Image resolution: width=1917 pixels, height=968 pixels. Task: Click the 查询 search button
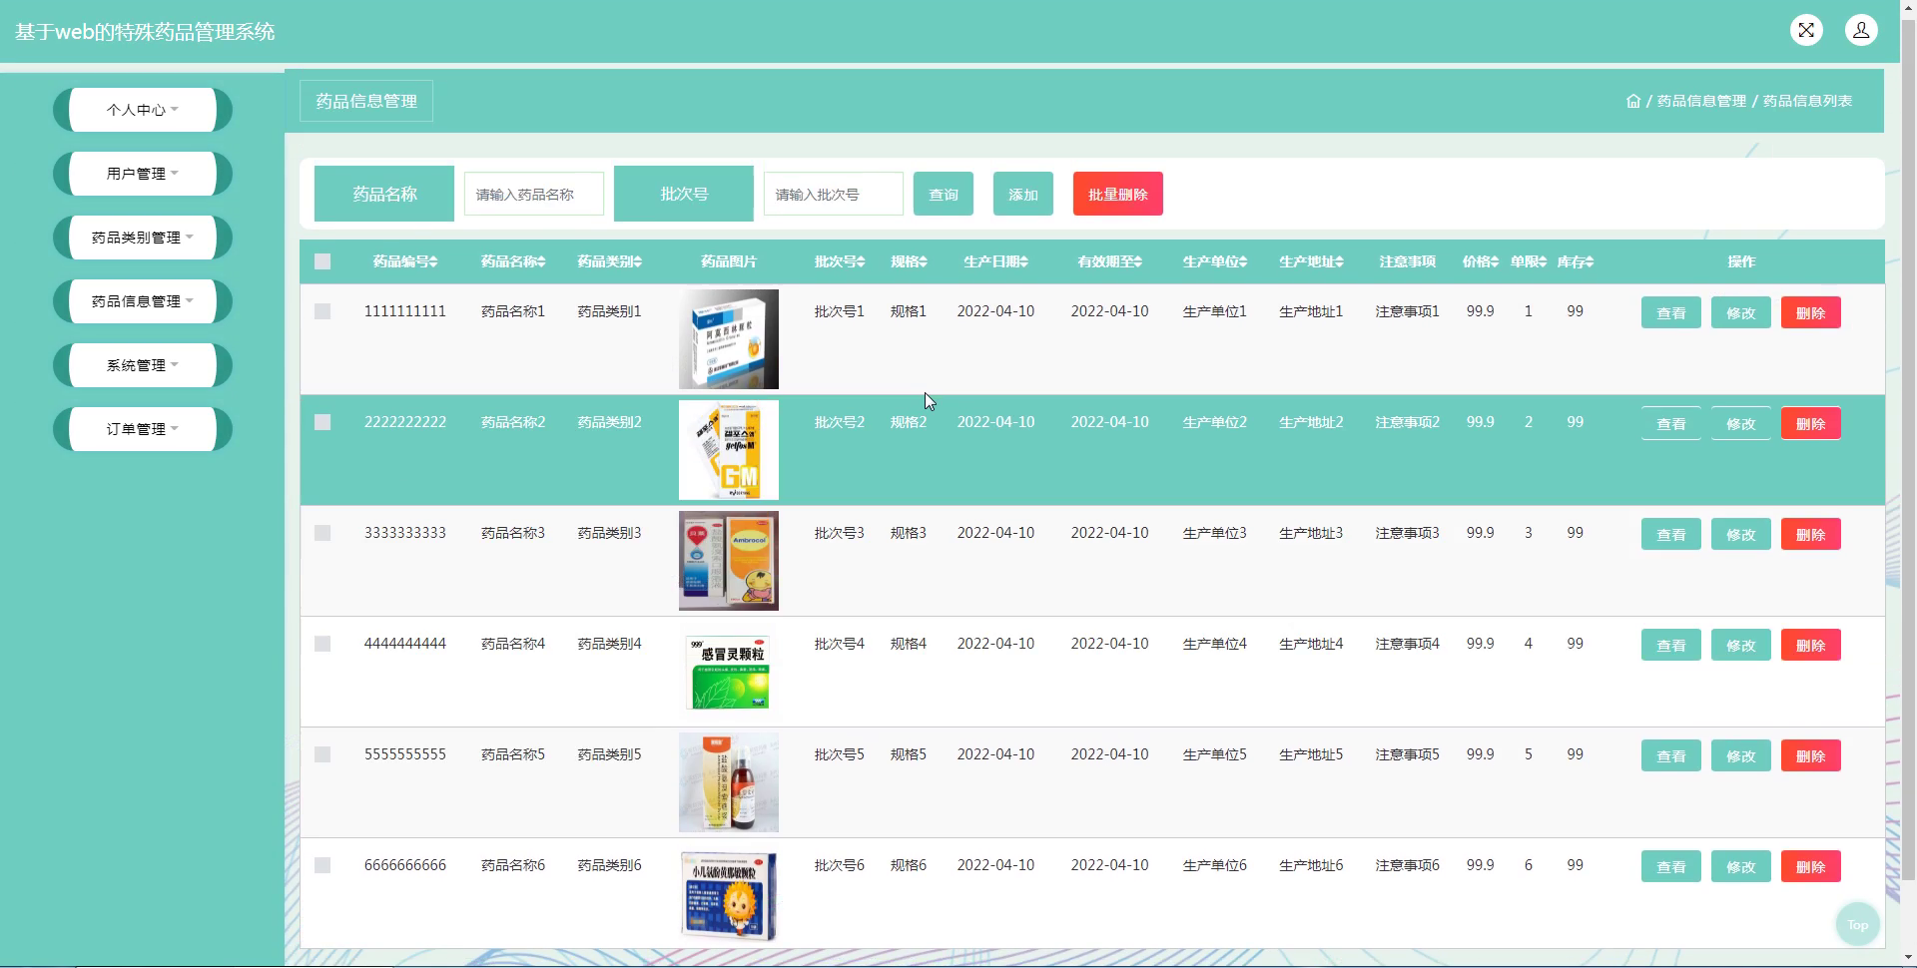[x=944, y=194]
